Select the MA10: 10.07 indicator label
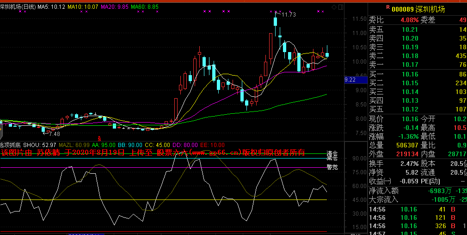 pyautogui.click(x=83, y=7)
